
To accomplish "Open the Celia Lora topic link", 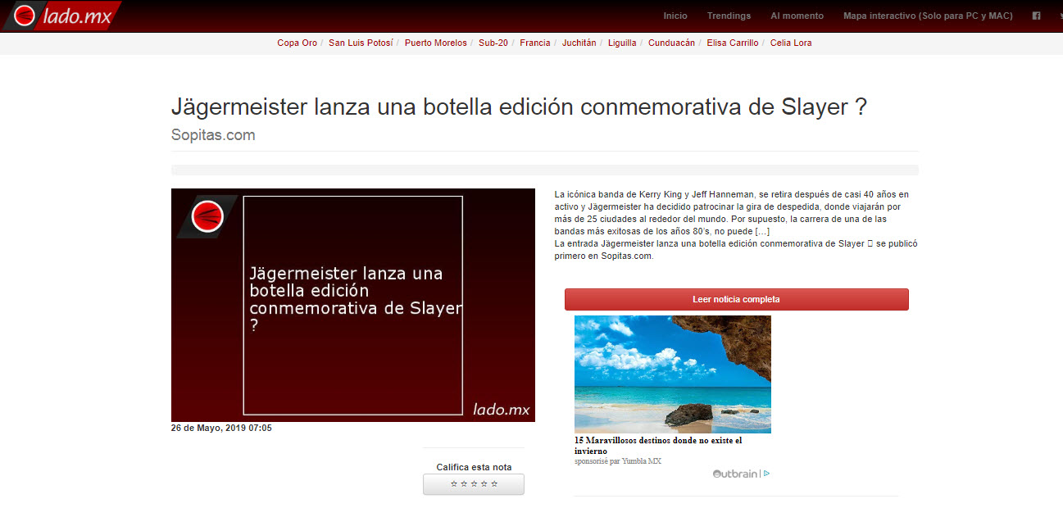I will [x=791, y=43].
